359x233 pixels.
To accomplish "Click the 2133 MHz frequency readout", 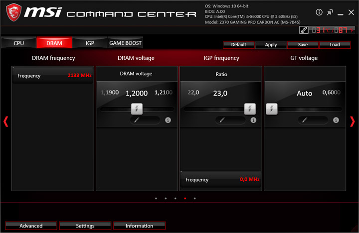I will point(79,76).
